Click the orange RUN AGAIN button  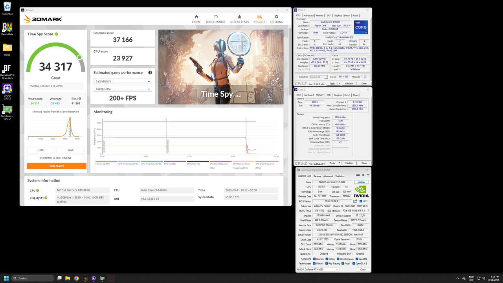pos(57,166)
